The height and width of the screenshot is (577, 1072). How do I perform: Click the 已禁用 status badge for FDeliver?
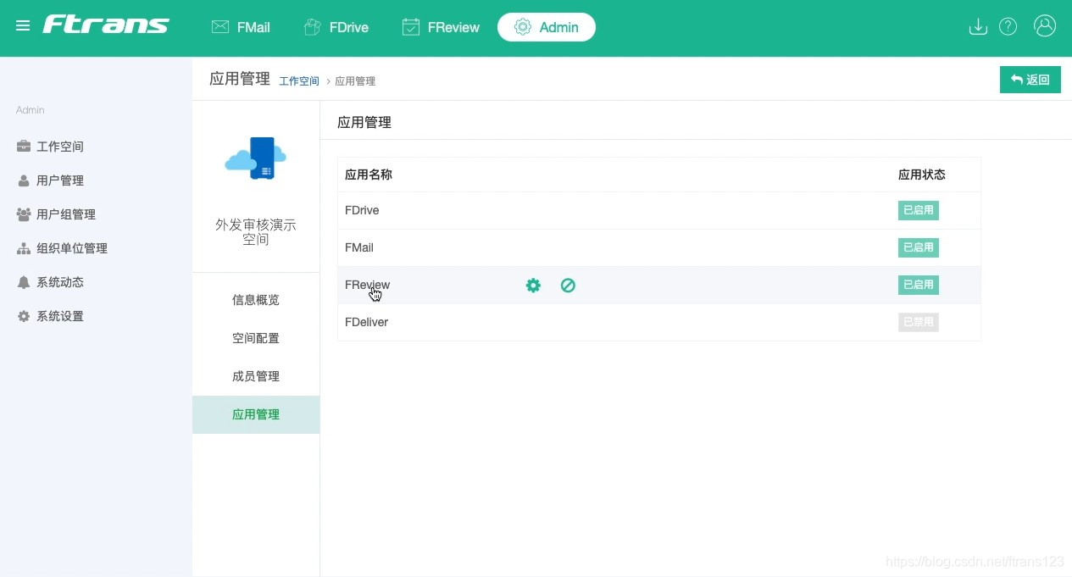click(x=919, y=322)
